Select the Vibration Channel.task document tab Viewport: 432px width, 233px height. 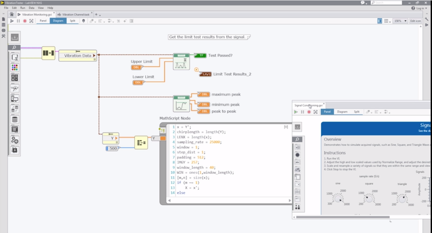coord(75,14)
